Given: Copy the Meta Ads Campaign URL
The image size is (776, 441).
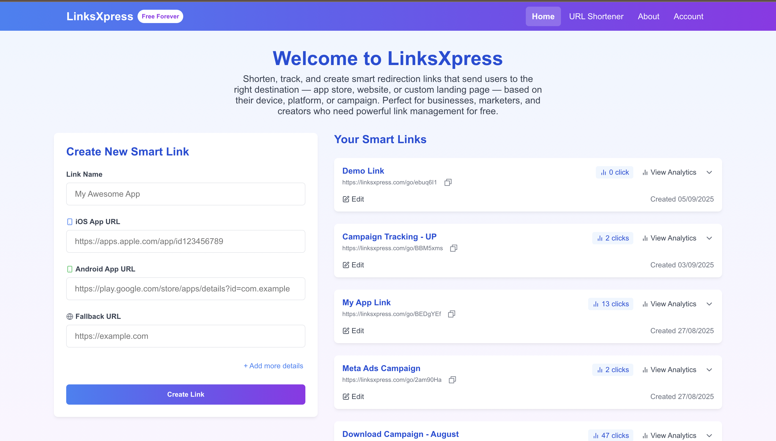Looking at the screenshot, I should [452, 380].
